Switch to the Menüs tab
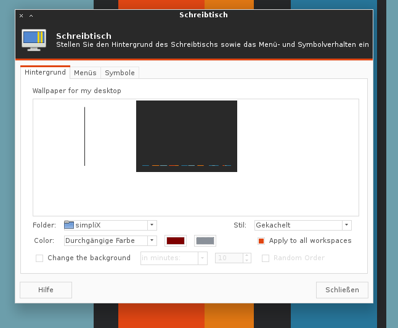The width and height of the screenshot is (398, 328). pyautogui.click(x=85, y=73)
